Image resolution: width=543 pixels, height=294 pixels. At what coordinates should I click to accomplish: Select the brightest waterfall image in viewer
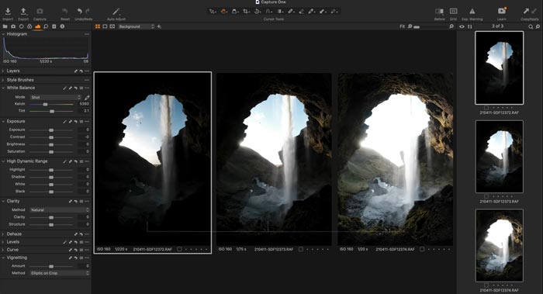395,159
